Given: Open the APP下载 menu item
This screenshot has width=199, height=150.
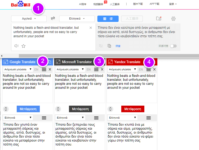Looking at the screenshot, I should [x=154, y=4].
